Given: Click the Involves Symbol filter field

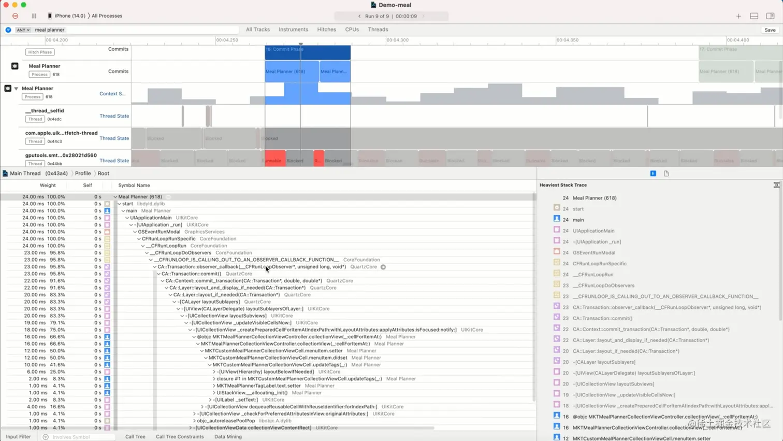Looking at the screenshot, I should pos(79,437).
